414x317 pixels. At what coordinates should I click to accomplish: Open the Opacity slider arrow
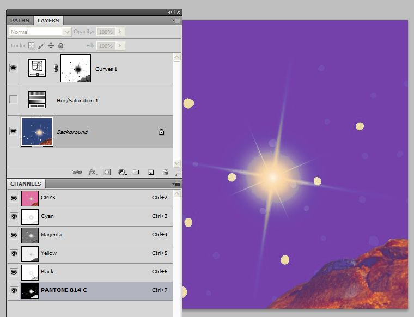click(120, 32)
